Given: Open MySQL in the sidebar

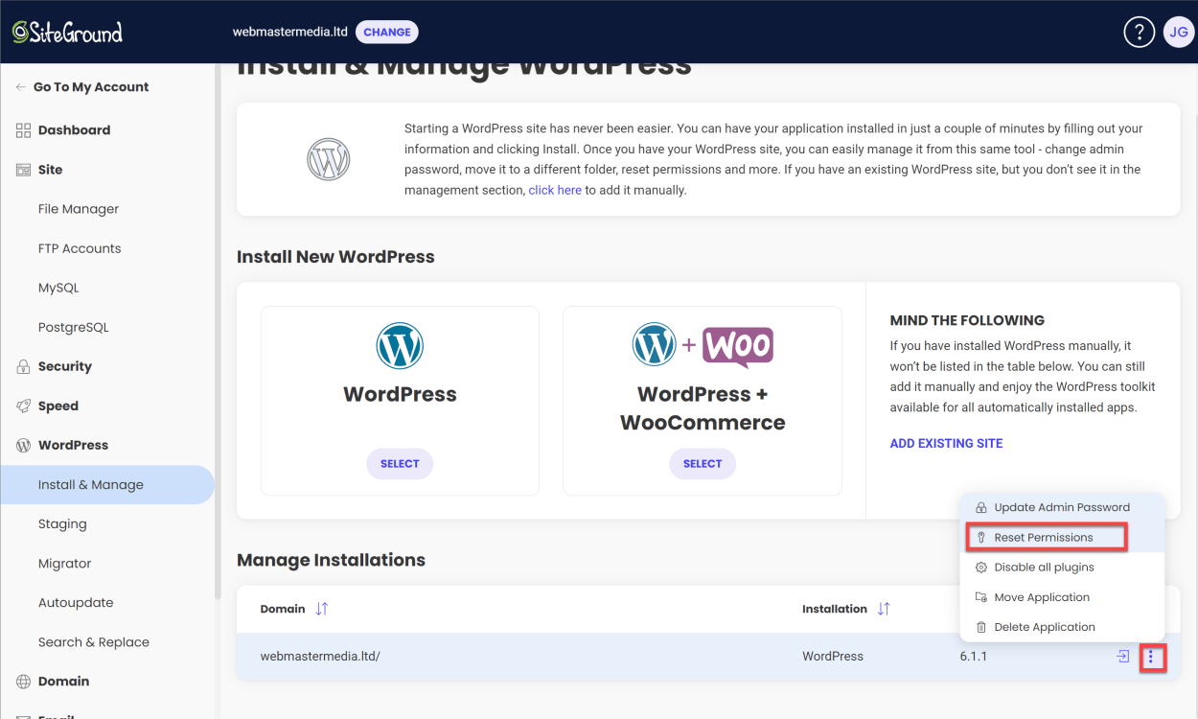Looking at the screenshot, I should point(58,288).
